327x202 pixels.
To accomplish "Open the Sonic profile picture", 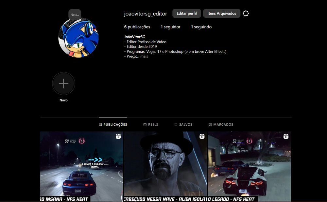I will click(78, 38).
